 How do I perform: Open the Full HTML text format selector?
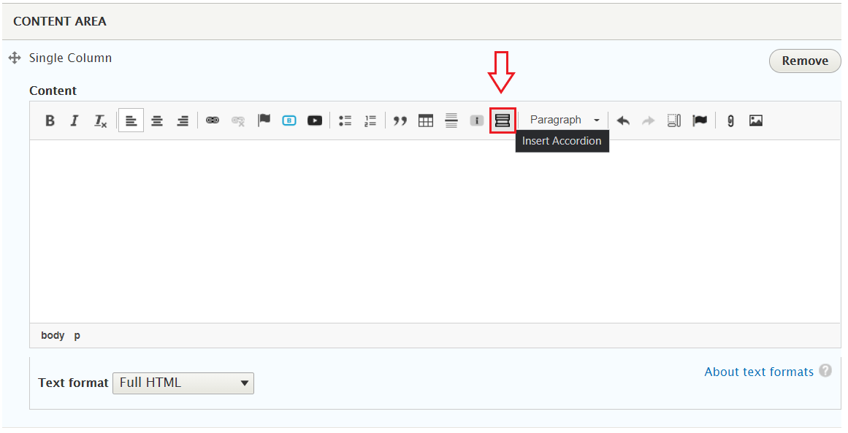coord(183,383)
